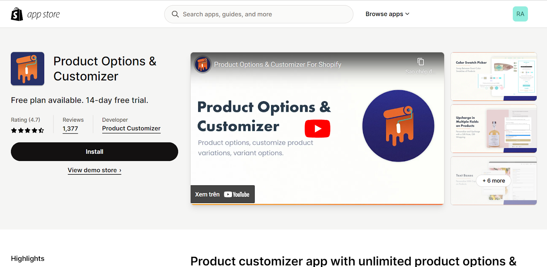Open the 1,377 reviews link
547x267 pixels.
70,129
